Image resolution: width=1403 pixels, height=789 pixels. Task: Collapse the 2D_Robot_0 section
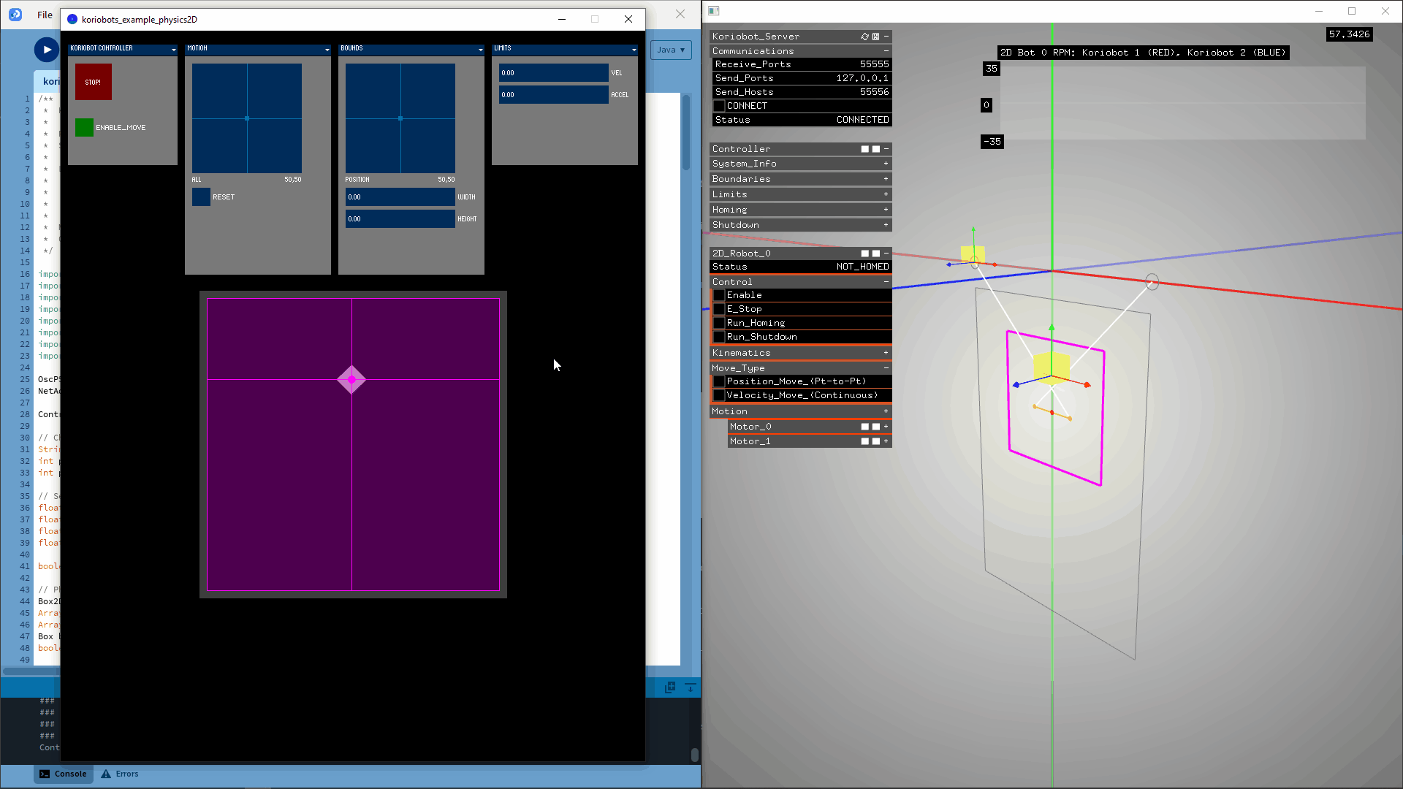(x=886, y=254)
